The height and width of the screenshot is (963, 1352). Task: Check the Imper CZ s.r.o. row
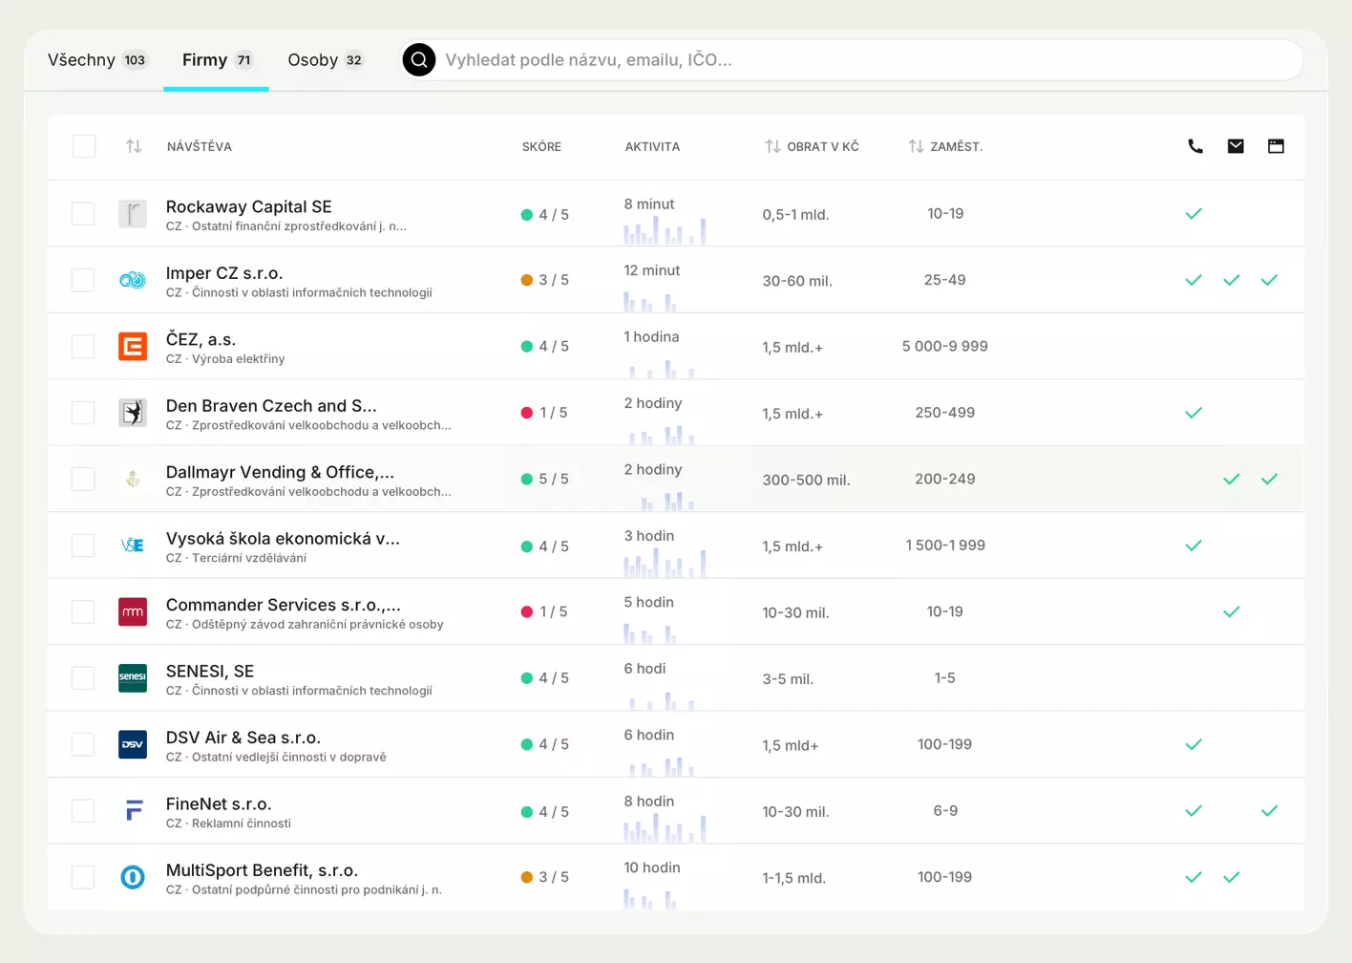coord(84,280)
